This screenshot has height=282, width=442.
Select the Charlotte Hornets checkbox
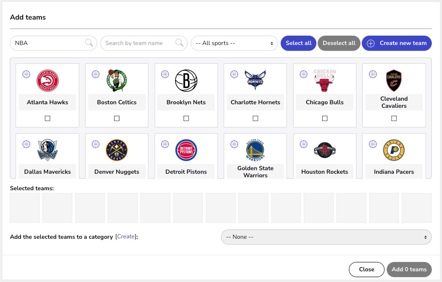(255, 119)
